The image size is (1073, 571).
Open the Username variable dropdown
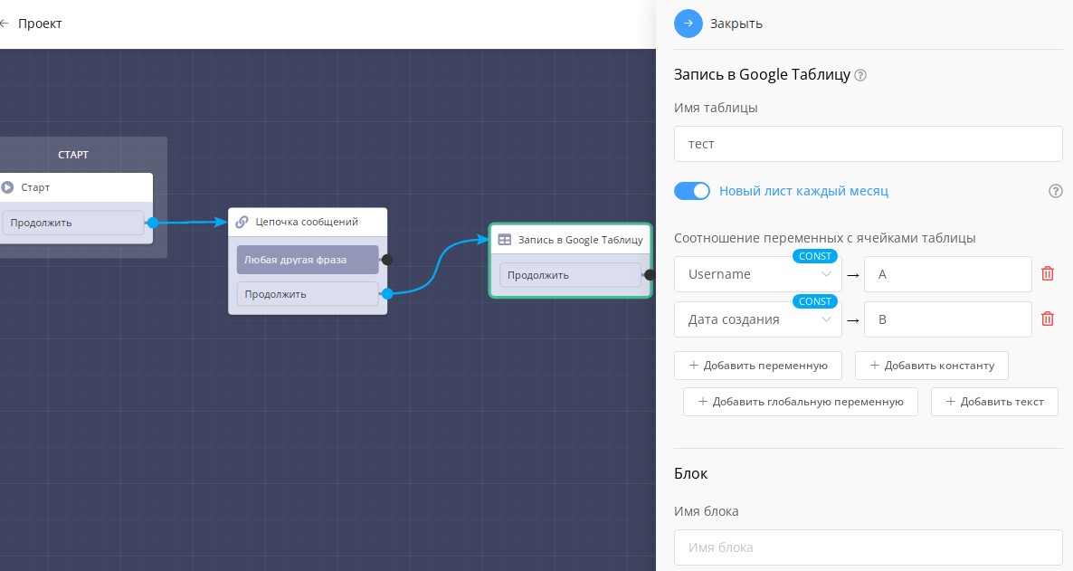(x=757, y=274)
